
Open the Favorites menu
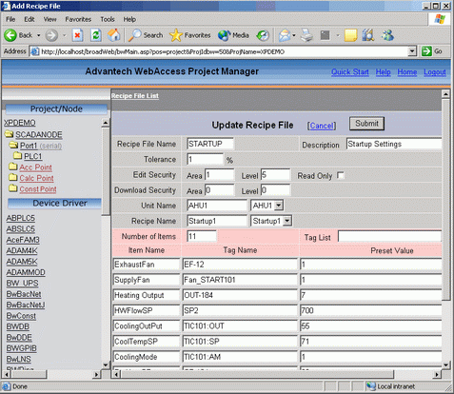tap(78, 19)
